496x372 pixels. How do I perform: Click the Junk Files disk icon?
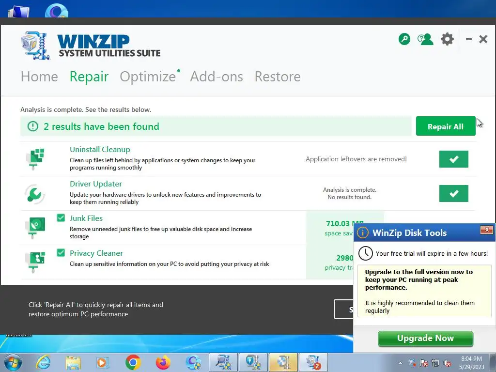35,228
